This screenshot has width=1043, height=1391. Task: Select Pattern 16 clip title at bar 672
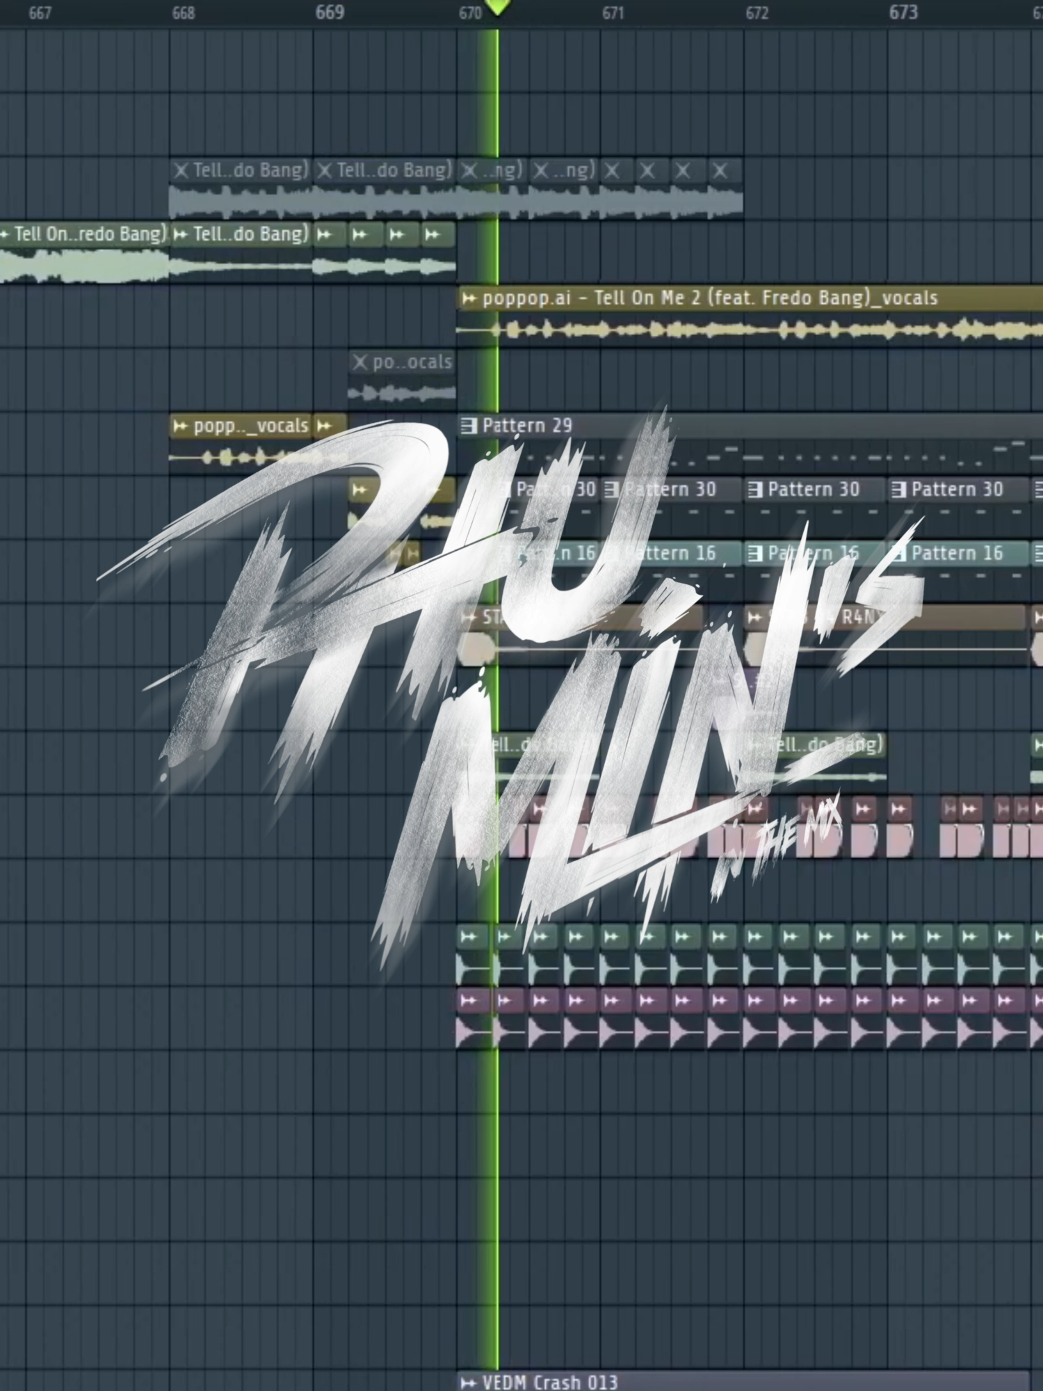814,554
